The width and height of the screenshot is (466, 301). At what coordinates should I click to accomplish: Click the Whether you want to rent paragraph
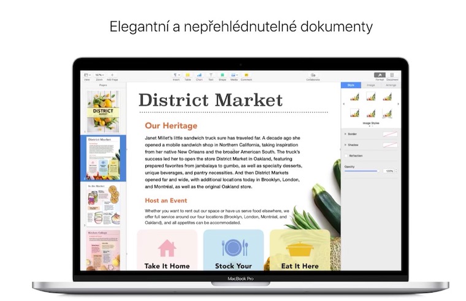[216, 217]
